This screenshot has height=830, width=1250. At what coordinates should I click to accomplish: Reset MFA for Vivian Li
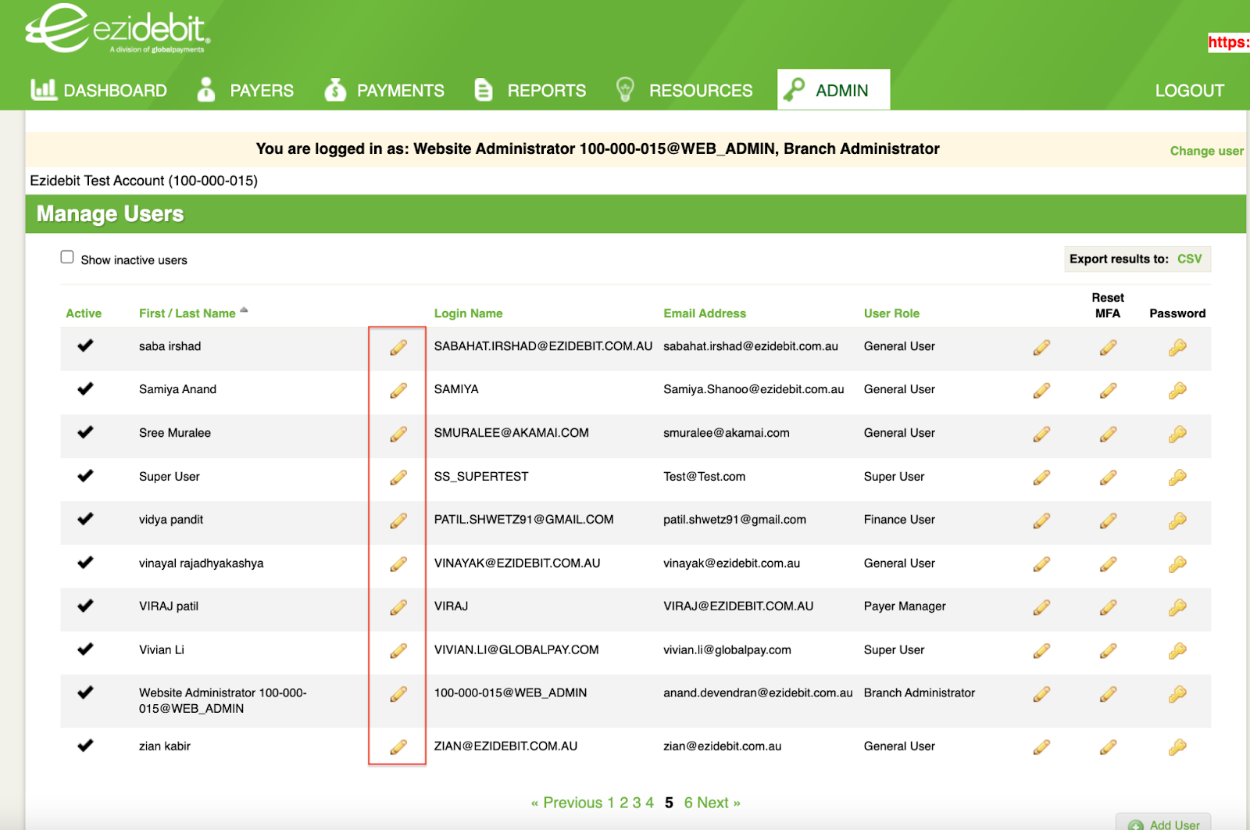[1108, 650]
